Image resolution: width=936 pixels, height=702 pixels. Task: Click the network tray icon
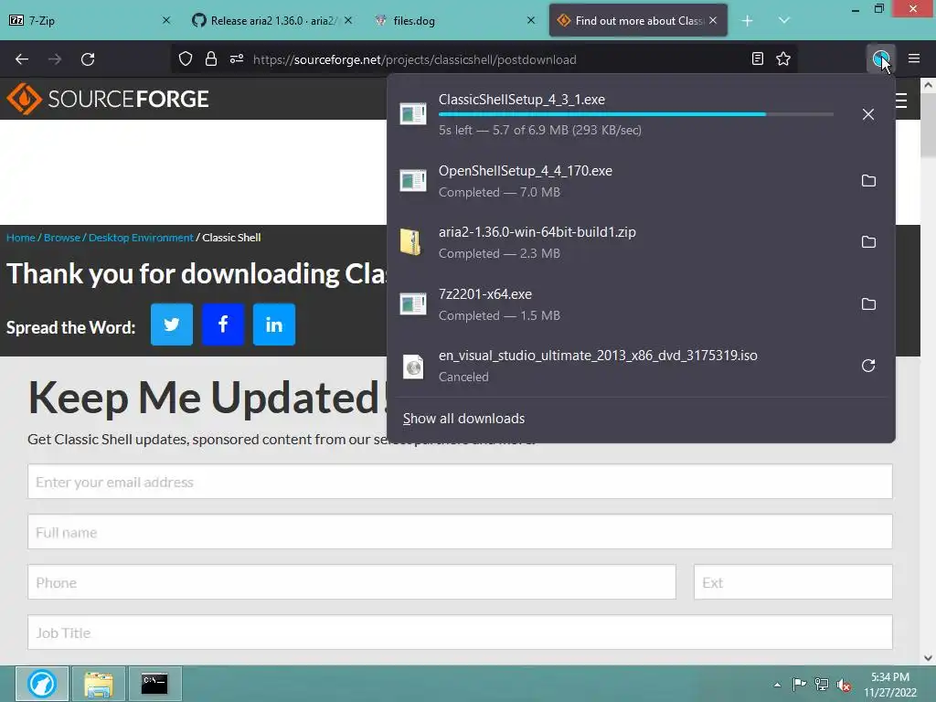coord(822,685)
